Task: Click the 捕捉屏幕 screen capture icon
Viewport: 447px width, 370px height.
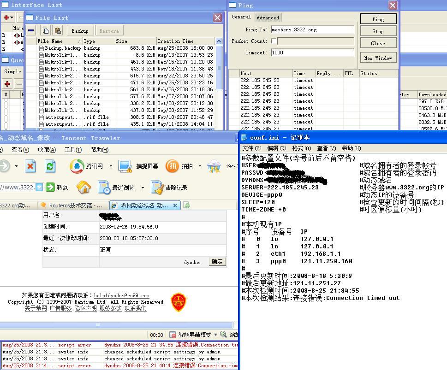Action: (x=125, y=166)
